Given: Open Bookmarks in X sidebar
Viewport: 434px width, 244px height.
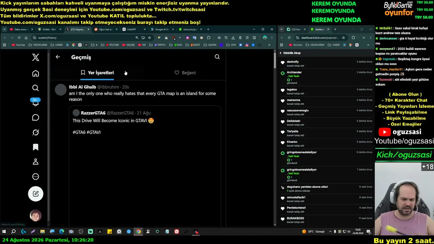Looking at the screenshot, I should [x=36, y=147].
